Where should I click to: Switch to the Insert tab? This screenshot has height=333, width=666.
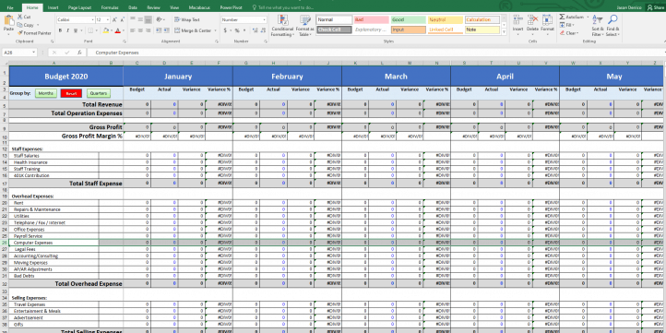[54, 7]
